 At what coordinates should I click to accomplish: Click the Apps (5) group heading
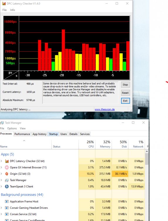tap(7, 154)
